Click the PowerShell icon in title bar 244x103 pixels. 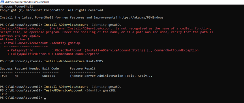pyautogui.click(x=2, y=2)
